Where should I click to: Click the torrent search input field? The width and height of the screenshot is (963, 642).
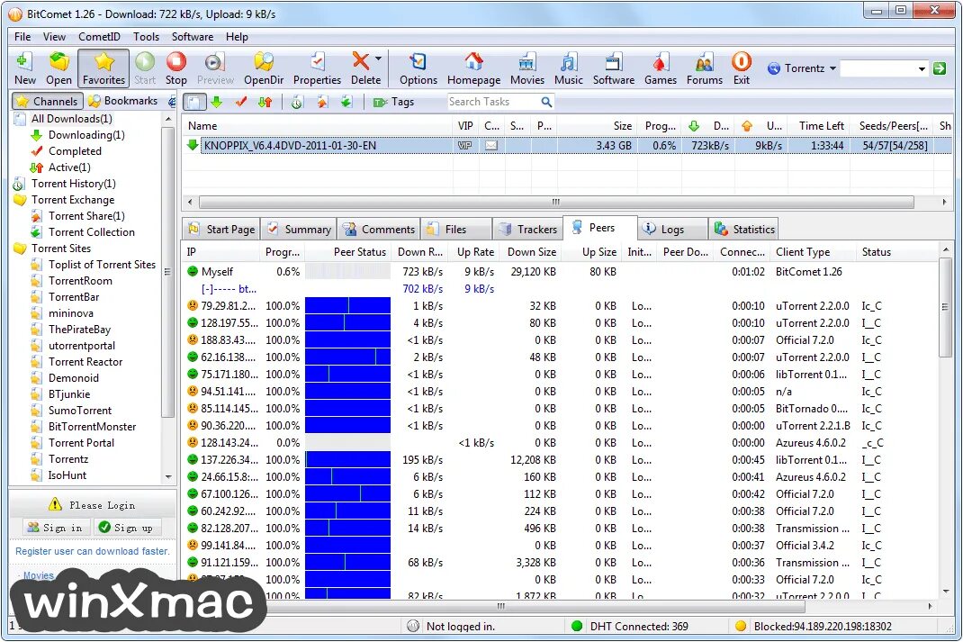[x=877, y=68]
